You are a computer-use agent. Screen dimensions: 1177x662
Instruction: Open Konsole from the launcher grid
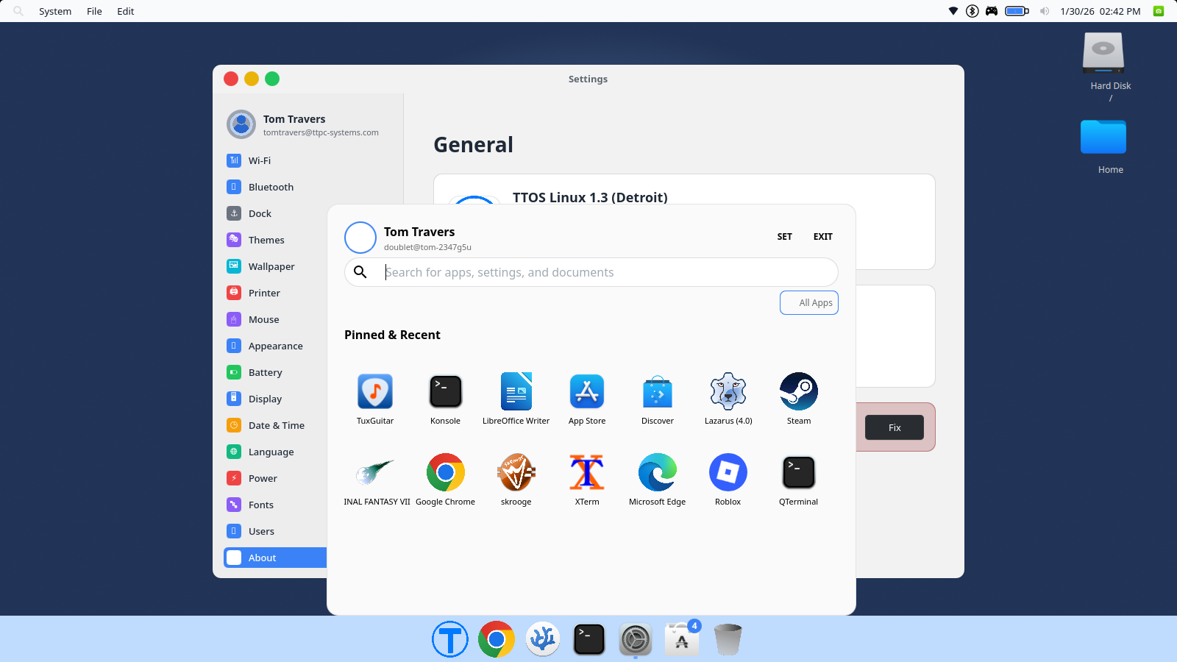pyautogui.click(x=445, y=399)
